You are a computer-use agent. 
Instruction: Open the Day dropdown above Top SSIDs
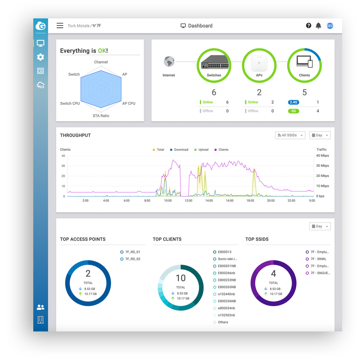pos(319,226)
